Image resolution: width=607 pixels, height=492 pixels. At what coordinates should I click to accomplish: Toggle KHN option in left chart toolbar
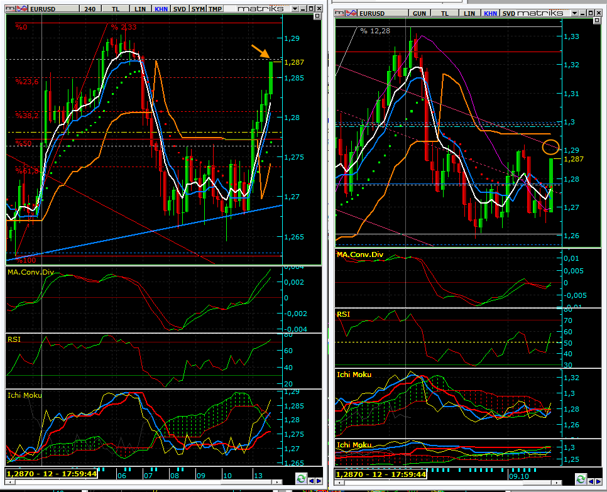161,9
